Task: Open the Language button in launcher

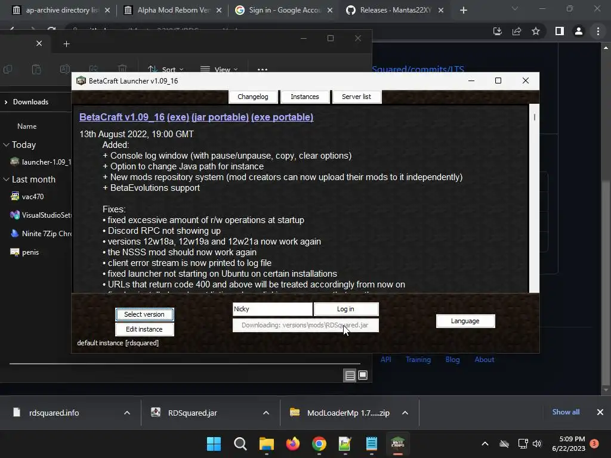Action: [x=465, y=321]
